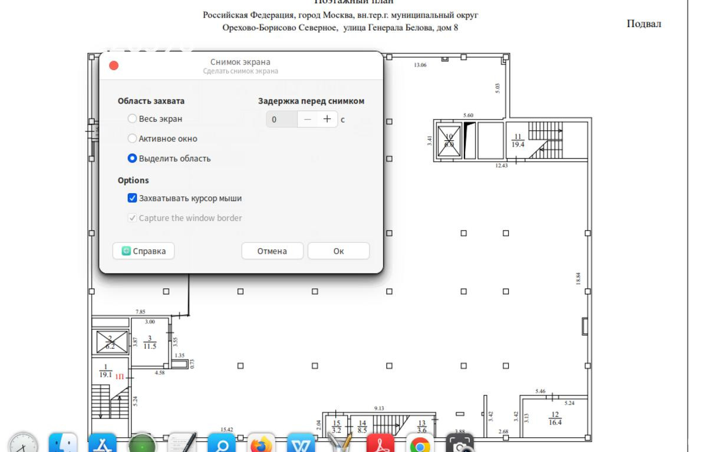Choose the Выделить область radio button
The image size is (702, 452).
[x=132, y=158]
